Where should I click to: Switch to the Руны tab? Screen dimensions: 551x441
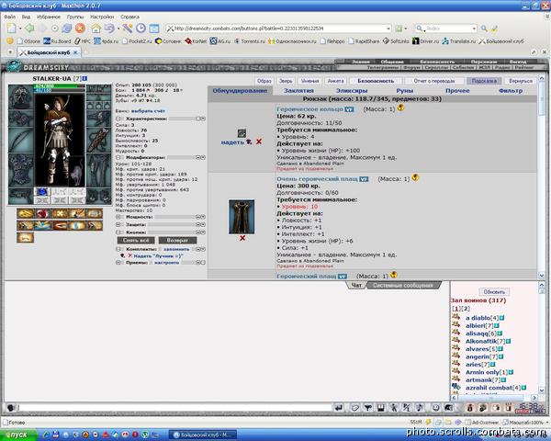[404, 91]
